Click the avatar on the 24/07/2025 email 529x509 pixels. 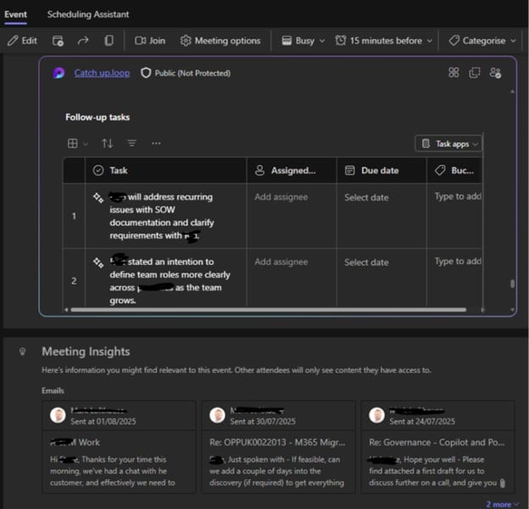tap(377, 415)
